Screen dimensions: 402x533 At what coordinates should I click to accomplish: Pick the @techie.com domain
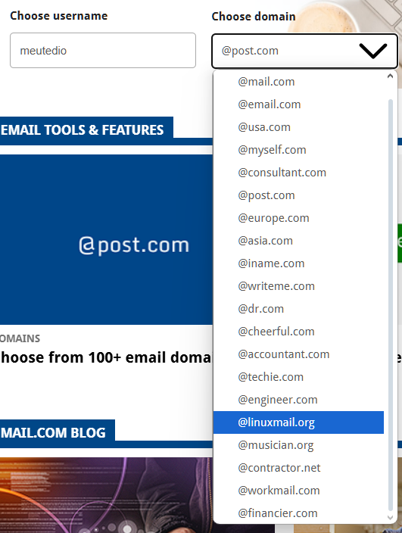pos(298,377)
